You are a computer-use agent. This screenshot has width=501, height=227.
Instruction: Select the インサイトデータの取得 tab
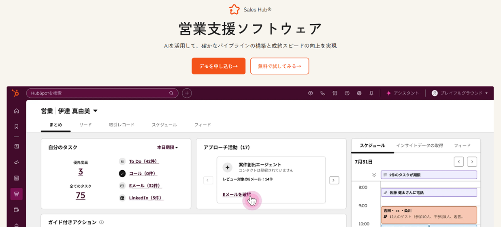point(419,146)
